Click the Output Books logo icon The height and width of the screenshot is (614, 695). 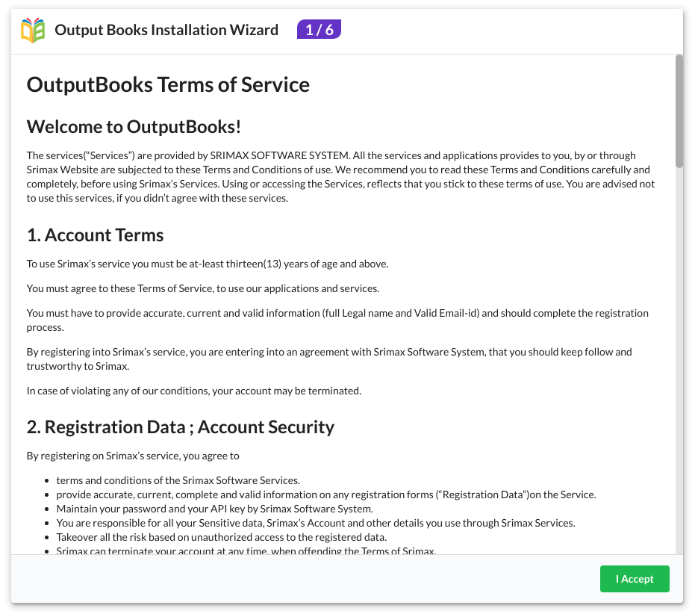point(33,30)
